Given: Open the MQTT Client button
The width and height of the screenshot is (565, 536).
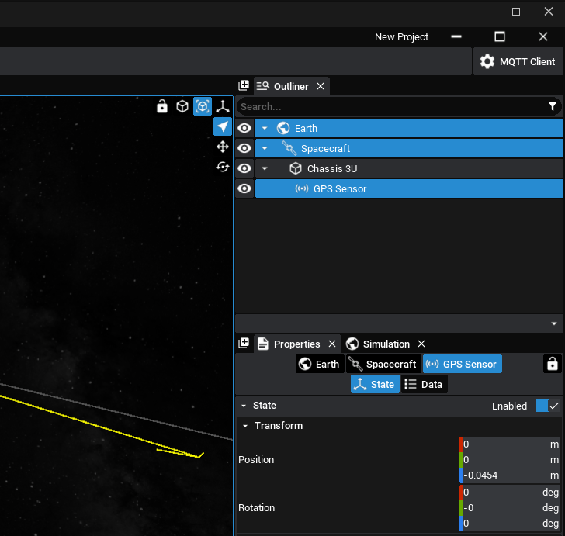Looking at the screenshot, I should coord(518,61).
